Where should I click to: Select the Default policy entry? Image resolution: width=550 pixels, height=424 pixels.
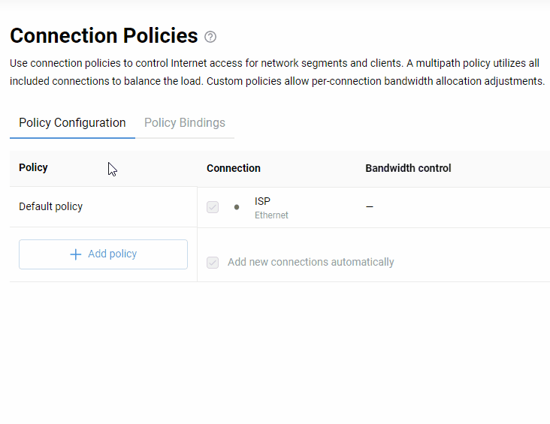pyautogui.click(x=51, y=206)
